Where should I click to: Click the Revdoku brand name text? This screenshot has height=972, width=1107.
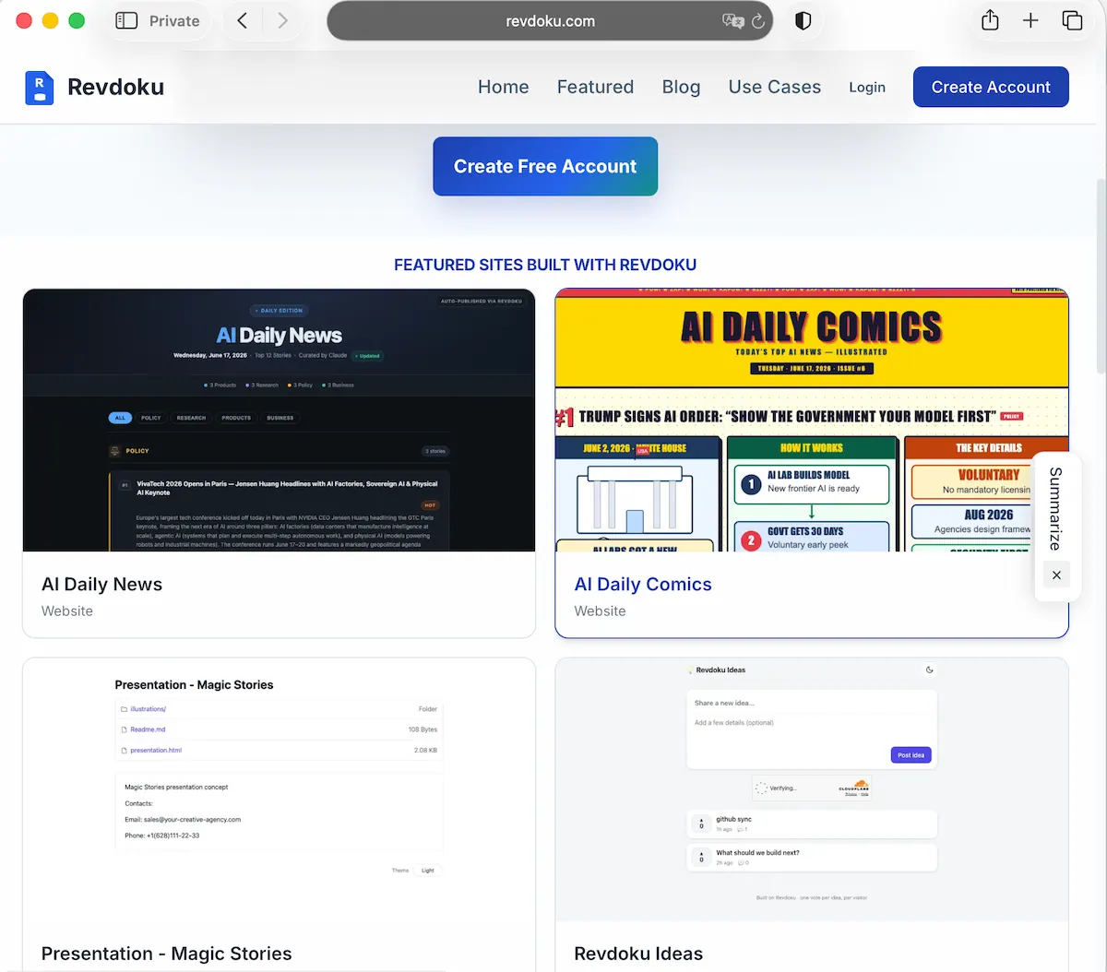[116, 87]
